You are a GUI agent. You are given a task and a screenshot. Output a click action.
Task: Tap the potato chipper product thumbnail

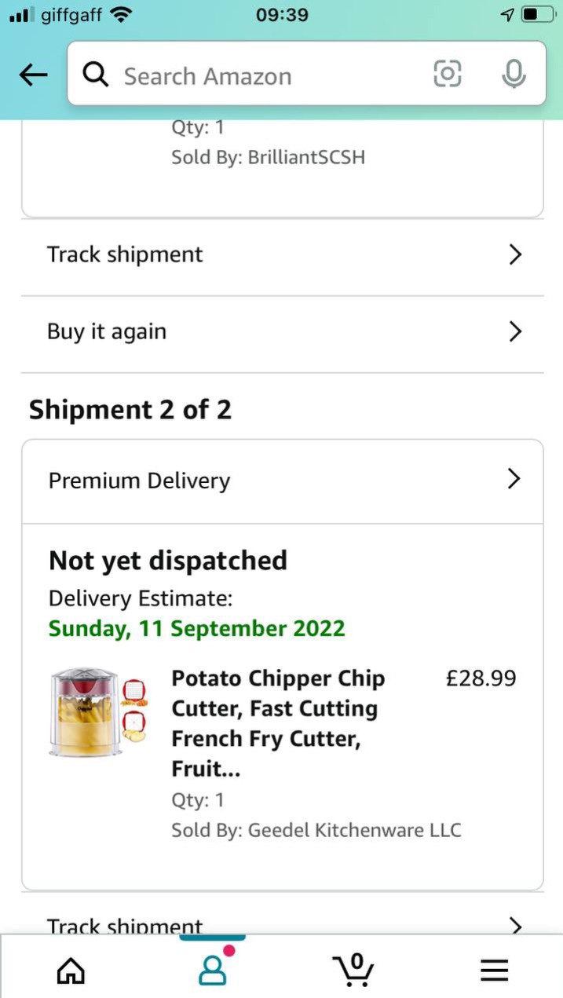pyautogui.click(x=98, y=712)
